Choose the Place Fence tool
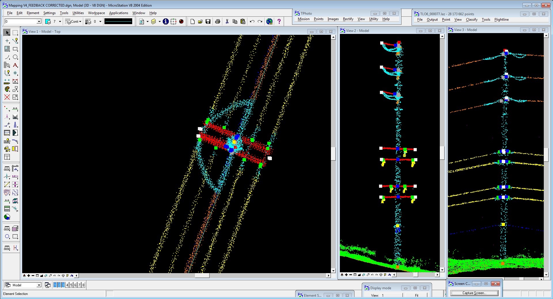The width and height of the screenshot is (553, 299). coord(15,33)
